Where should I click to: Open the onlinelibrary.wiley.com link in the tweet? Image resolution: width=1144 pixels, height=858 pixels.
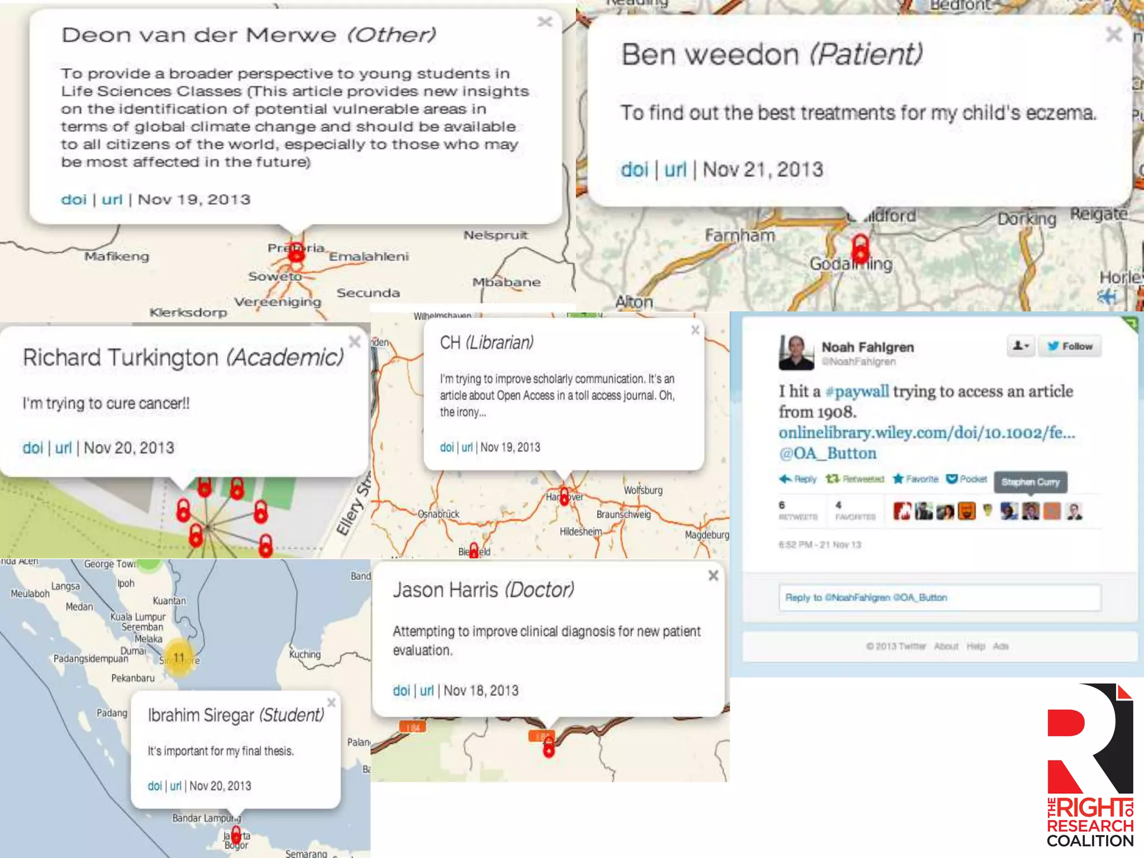click(x=926, y=432)
